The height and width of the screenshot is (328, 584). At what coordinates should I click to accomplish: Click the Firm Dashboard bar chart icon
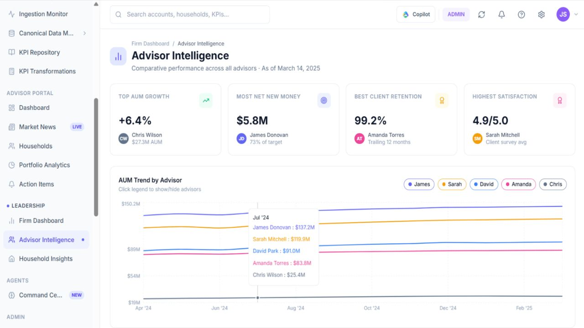point(12,221)
